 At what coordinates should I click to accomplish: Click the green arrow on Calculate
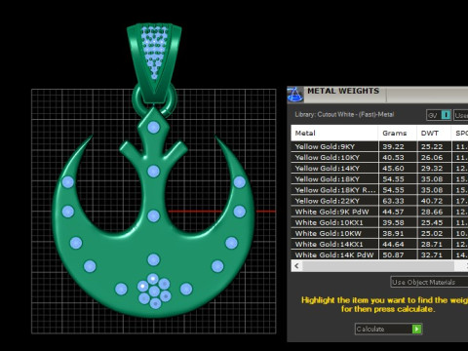point(416,329)
